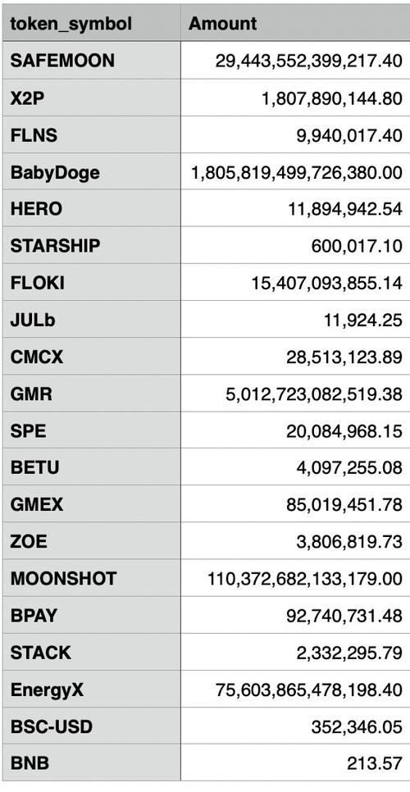Select the token_symbol column header
Viewport: 410px width, 792px height.
tap(91, 23)
